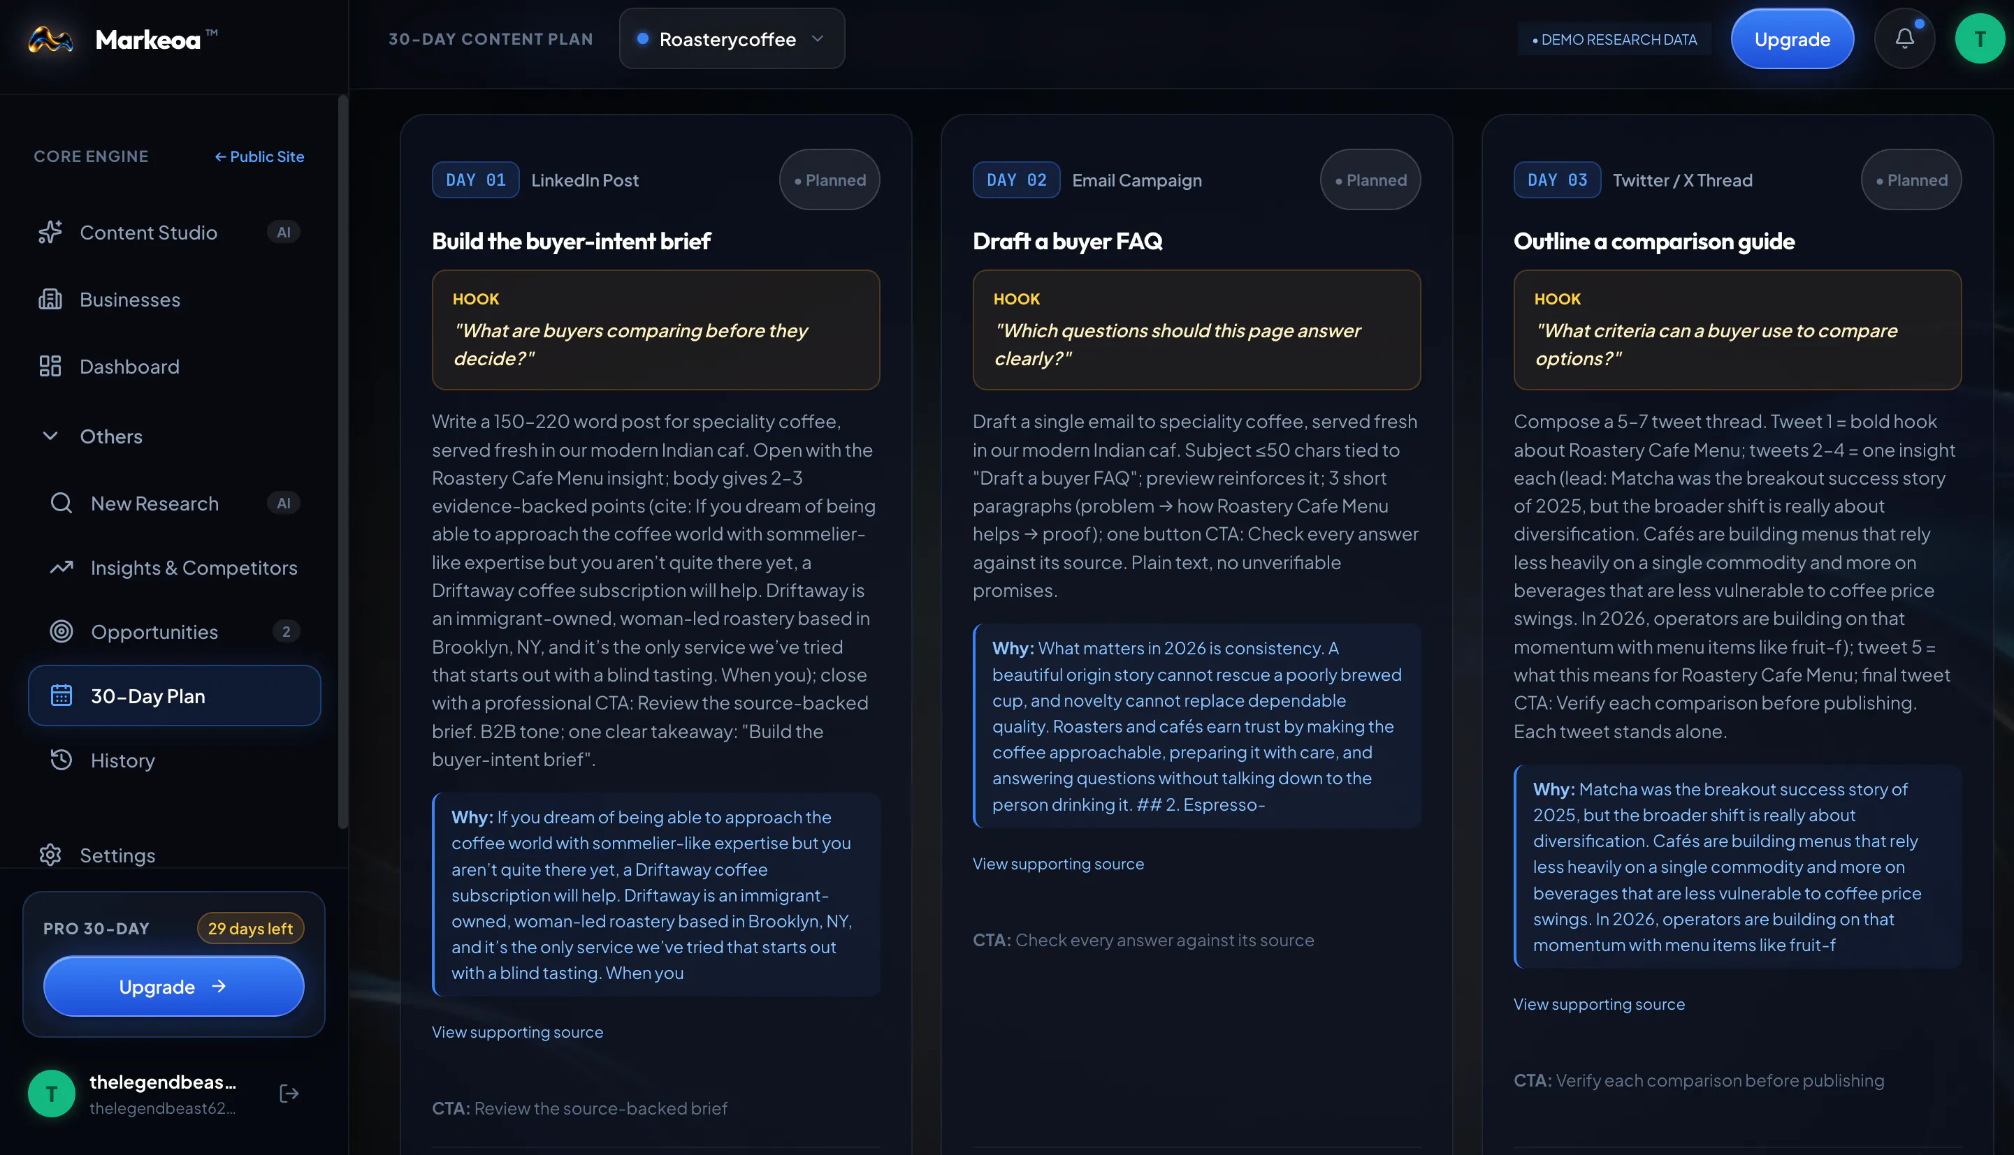Go to Businesses in the sidebar
2014x1155 pixels.
pos(174,299)
